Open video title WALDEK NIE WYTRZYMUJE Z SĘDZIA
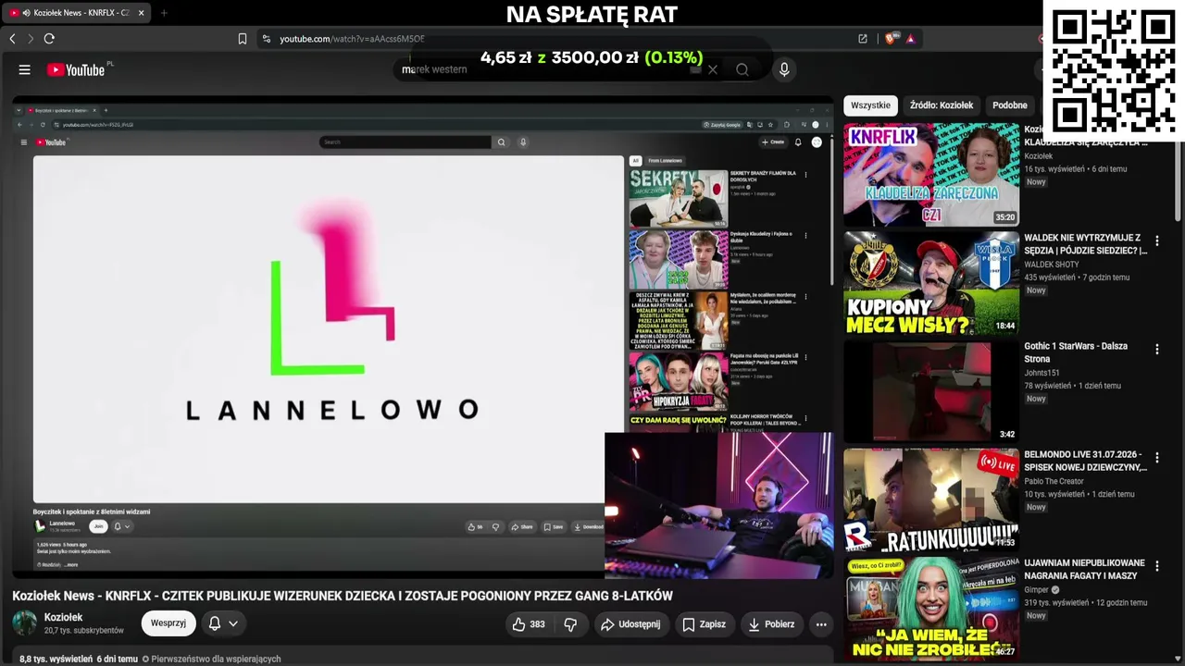The width and height of the screenshot is (1185, 666). [x=1085, y=244]
